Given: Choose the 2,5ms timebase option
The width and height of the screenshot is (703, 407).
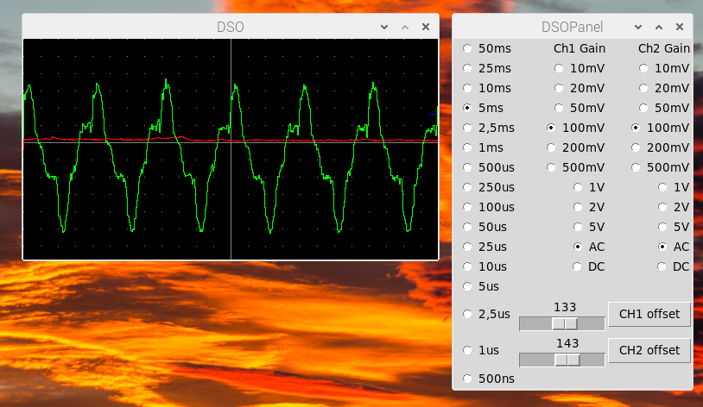Looking at the screenshot, I should 488,128.
